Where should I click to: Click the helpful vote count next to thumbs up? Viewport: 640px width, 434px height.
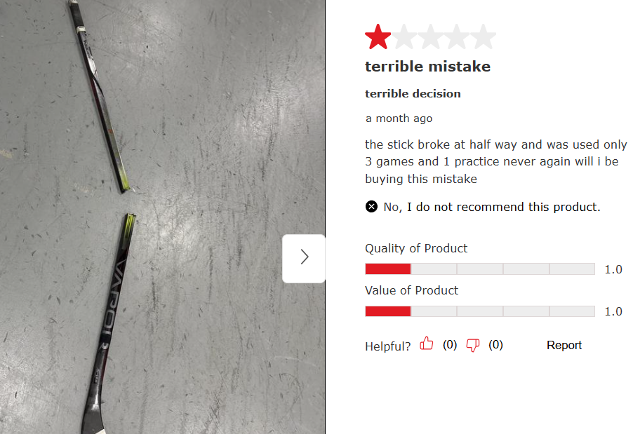450,345
